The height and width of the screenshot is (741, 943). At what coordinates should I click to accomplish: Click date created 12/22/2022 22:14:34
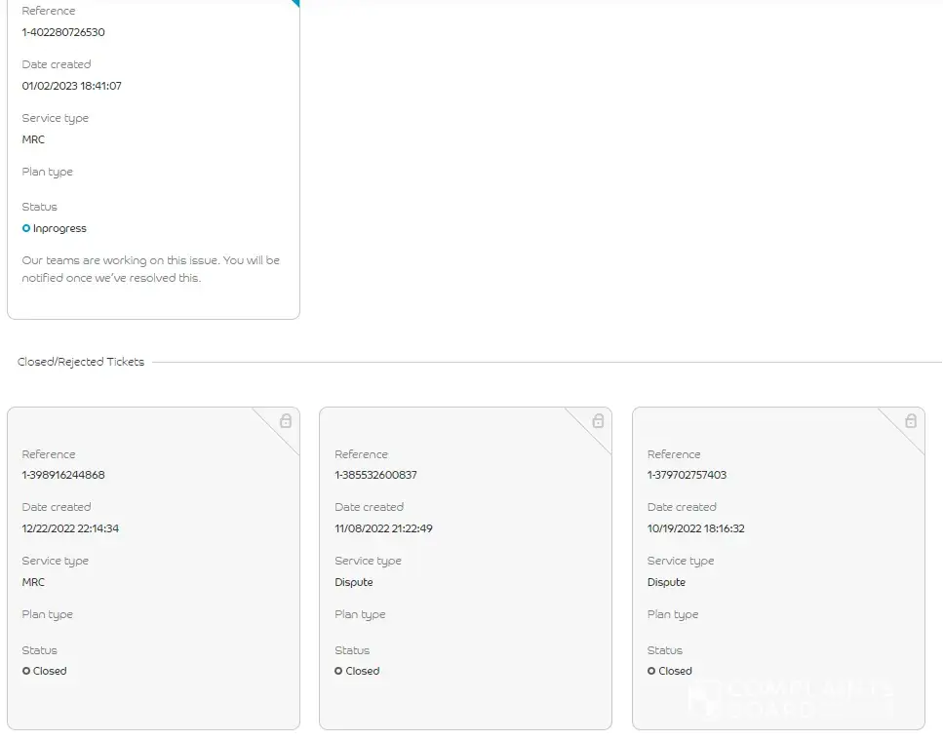pos(70,528)
